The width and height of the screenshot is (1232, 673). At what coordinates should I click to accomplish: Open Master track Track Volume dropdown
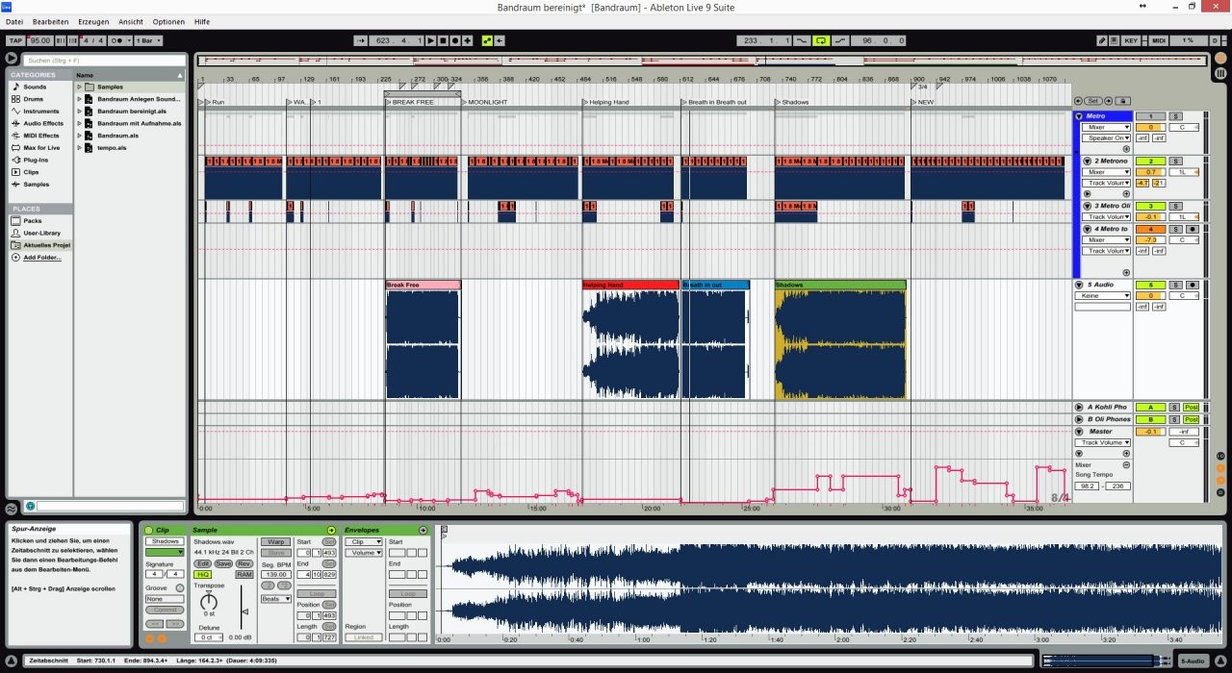click(1103, 443)
